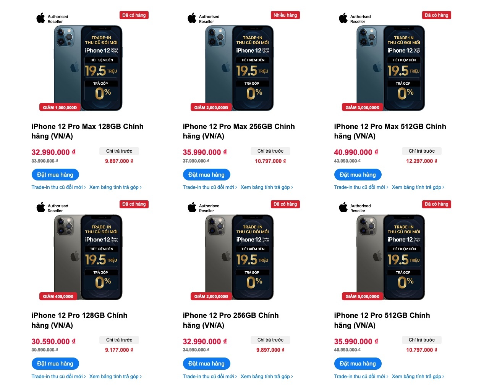Open Trade-in link under Pro Max 256GB

tap(210, 187)
